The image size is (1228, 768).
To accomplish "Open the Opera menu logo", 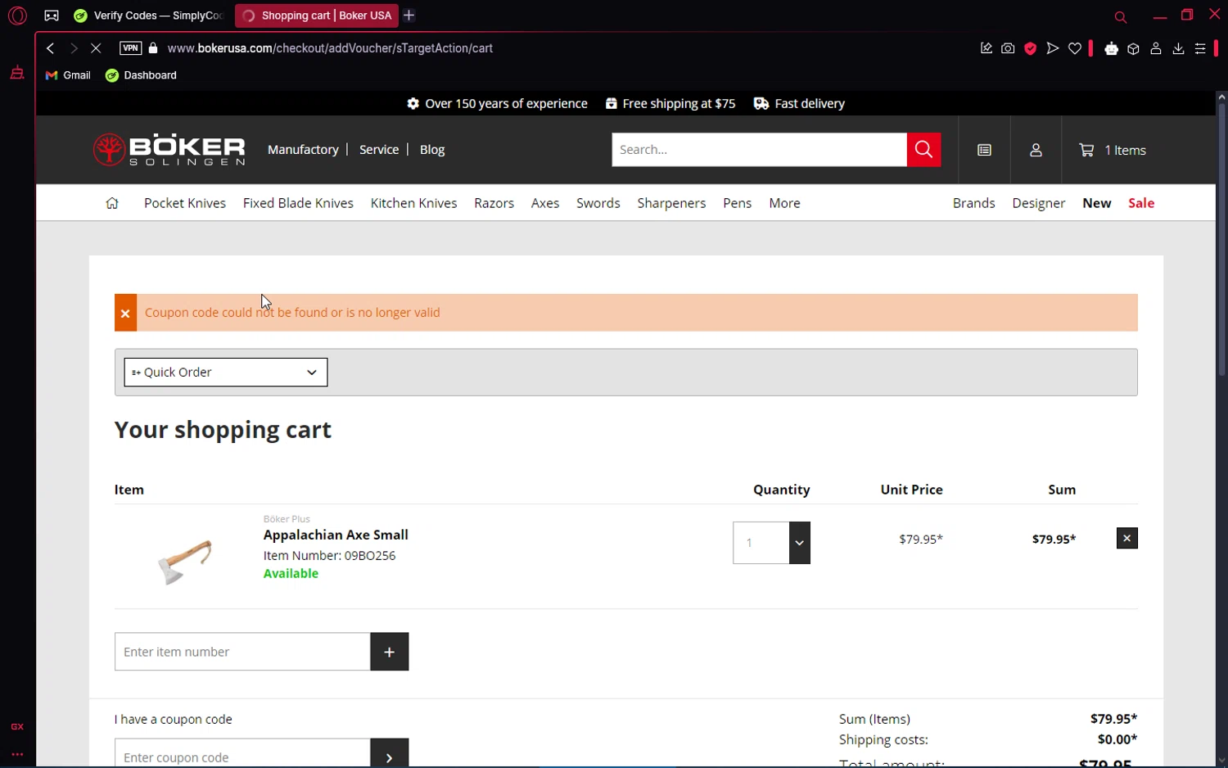I will point(17,16).
